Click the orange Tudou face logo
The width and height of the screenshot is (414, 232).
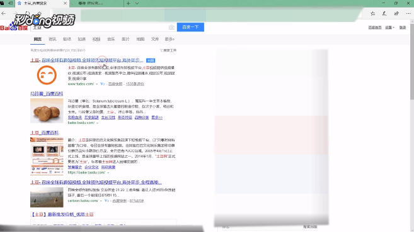(47, 75)
